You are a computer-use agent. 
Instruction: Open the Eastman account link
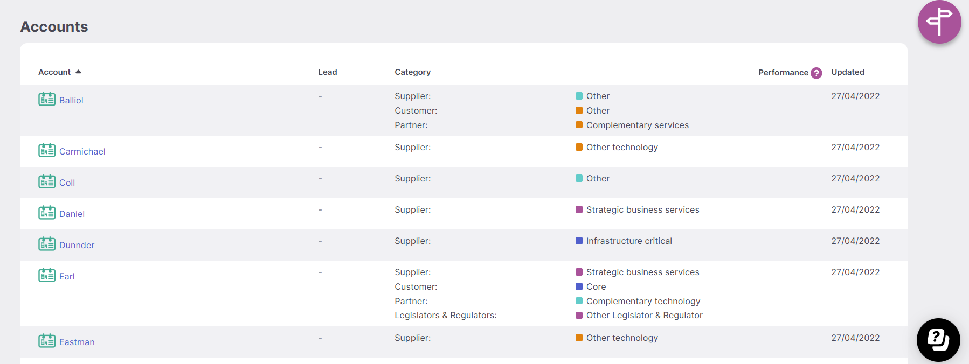click(x=77, y=342)
